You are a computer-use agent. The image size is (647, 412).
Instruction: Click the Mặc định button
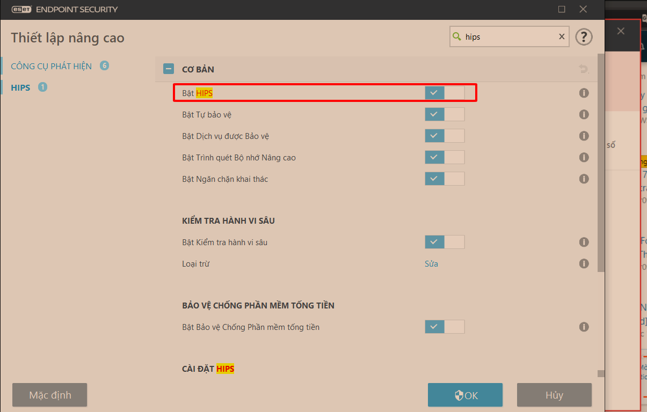click(50, 395)
